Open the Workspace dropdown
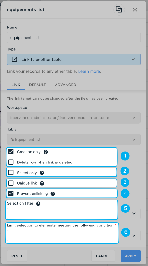This screenshot has width=148, height=266. [x=74, y=117]
